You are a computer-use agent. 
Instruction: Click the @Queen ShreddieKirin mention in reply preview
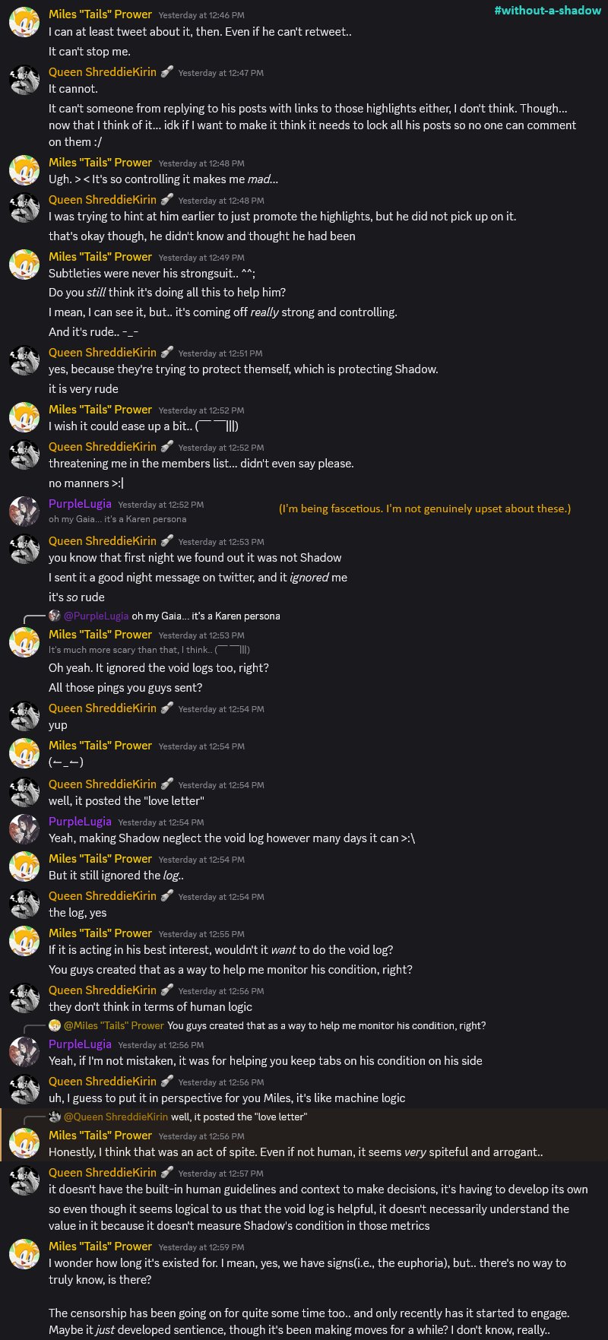[116, 1117]
